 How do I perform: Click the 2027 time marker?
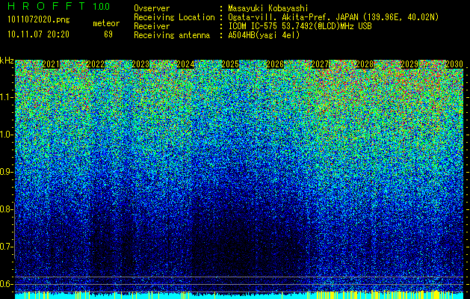click(x=320, y=64)
